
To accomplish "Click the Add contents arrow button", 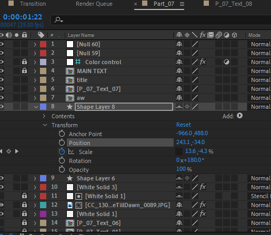I will [239, 116].
